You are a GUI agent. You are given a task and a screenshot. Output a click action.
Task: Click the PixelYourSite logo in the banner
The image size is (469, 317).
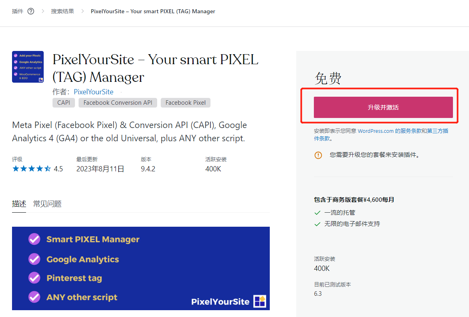coord(228,301)
